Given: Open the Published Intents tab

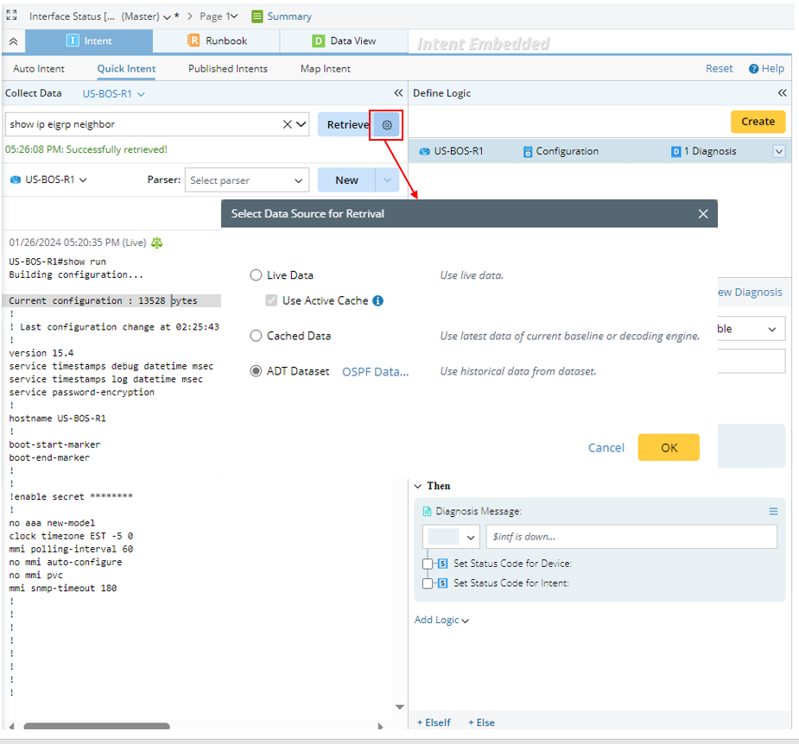Looking at the screenshot, I should coord(228,69).
